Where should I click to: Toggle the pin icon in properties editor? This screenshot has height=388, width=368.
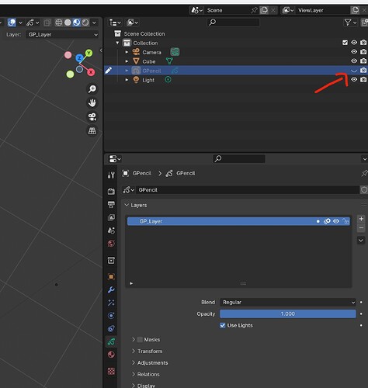pyautogui.click(x=364, y=173)
